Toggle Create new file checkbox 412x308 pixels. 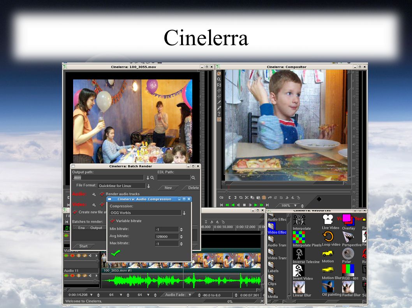[75, 212]
